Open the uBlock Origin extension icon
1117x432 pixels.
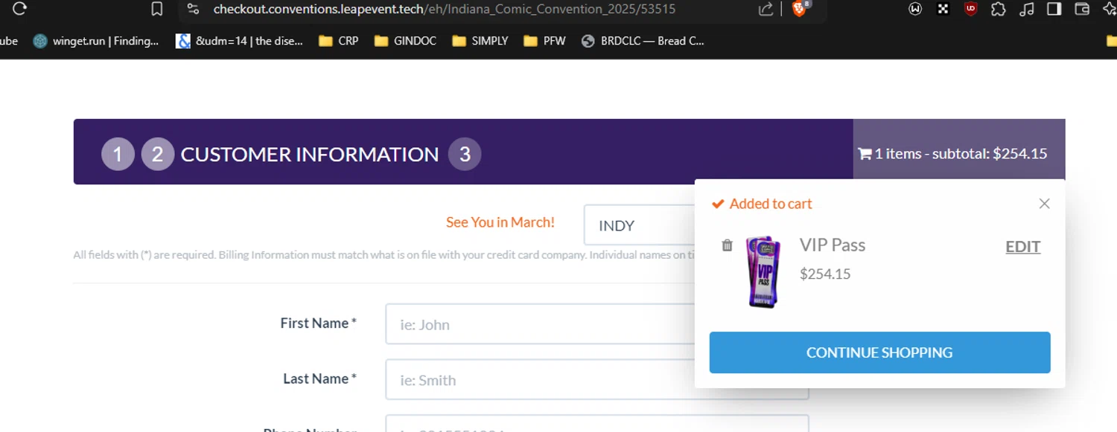970,9
